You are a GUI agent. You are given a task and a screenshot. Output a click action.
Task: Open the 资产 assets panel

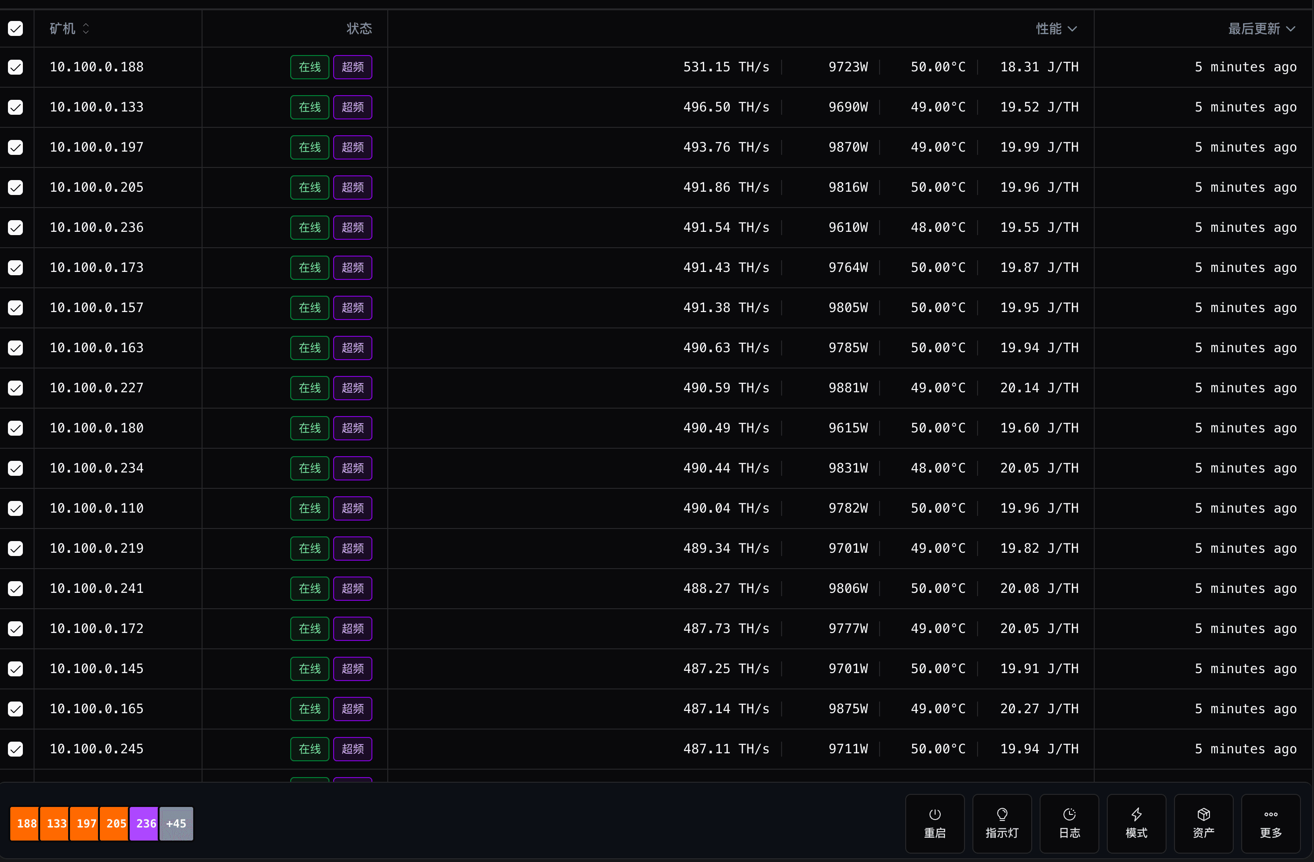click(x=1203, y=823)
